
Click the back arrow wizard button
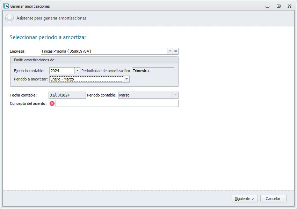[x=9, y=18]
